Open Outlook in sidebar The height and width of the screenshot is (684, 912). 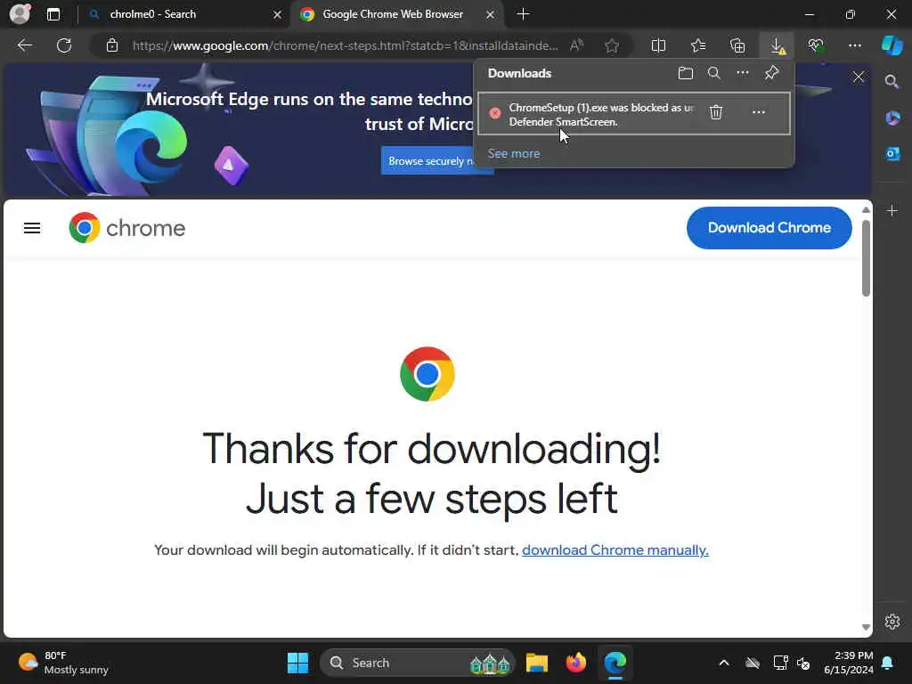tap(892, 154)
